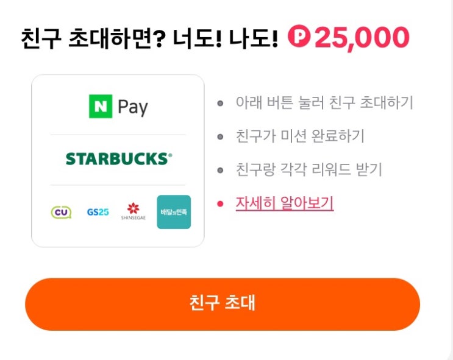Image resolution: width=453 pixels, height=360 pixels.
Task: Click the word Pay next to N logo
Action: (x=132, y=107)
